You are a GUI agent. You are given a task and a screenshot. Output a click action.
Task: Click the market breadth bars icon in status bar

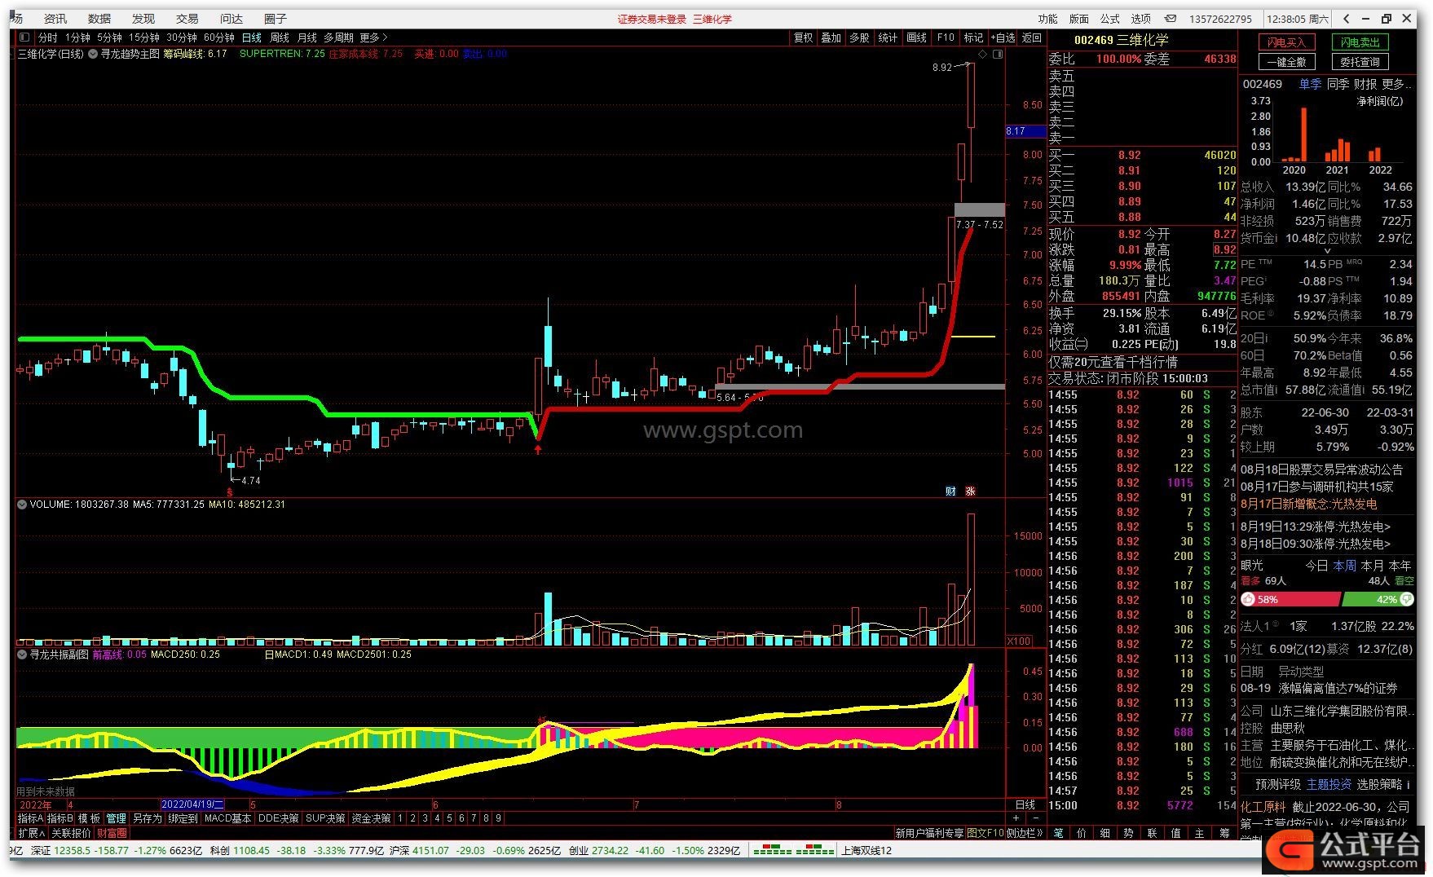[x=793, y=850]
